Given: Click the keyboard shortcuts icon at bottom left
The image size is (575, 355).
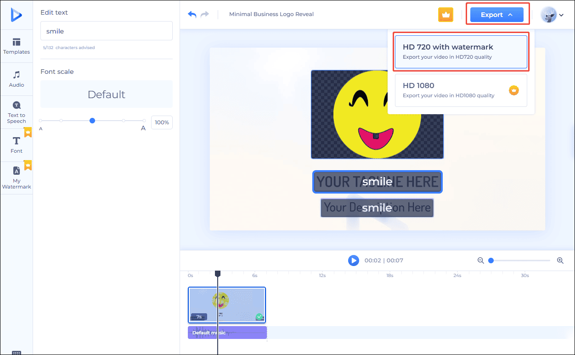Looking at the screenshot, I should click(x=17, y=351).
